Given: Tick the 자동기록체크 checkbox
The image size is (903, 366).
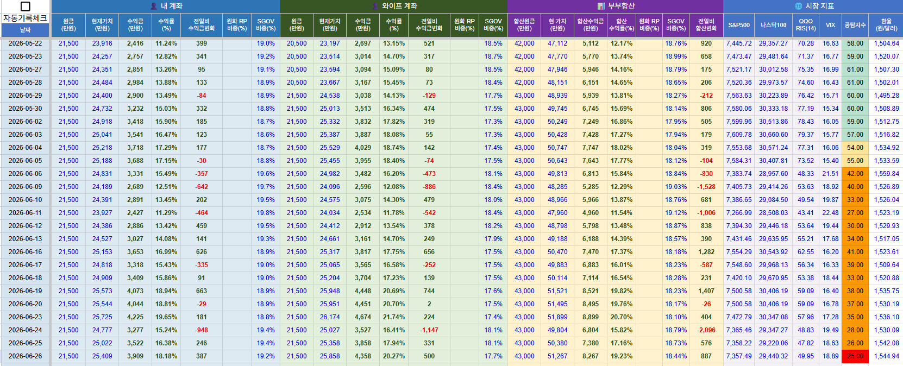Looking at the screenshot, I should [x=25, y=7].
